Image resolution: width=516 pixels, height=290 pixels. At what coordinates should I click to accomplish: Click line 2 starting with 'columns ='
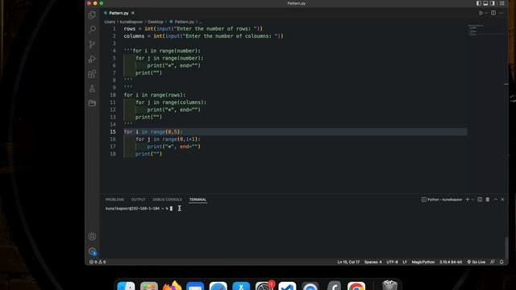pos(203,36)
